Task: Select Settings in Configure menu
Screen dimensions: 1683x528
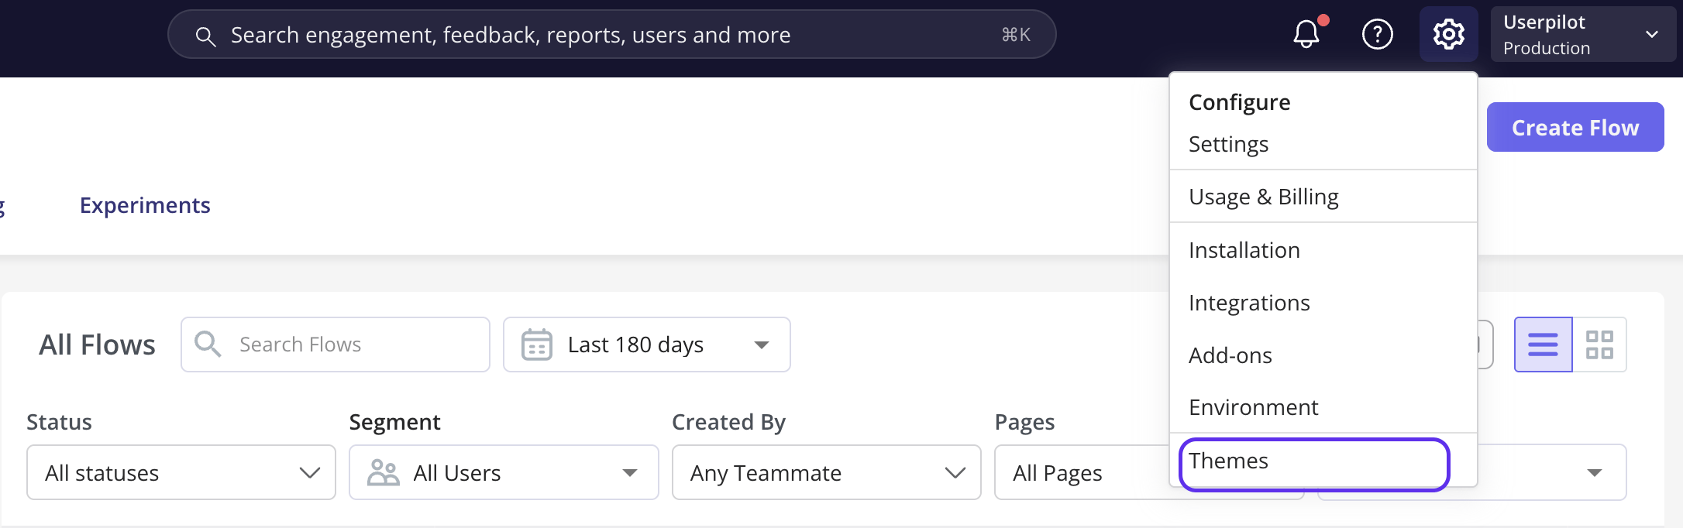Action: tap(1323, 144)
